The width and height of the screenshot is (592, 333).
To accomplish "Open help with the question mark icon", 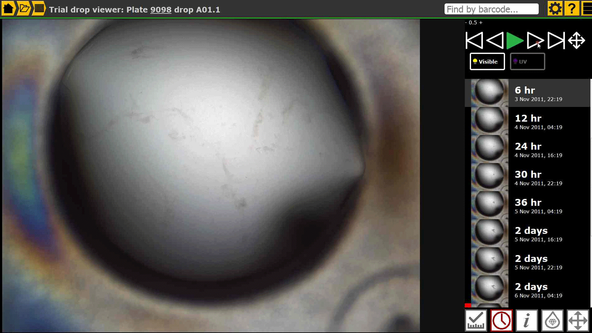I will pyautogui.click(x=572, y=9).
